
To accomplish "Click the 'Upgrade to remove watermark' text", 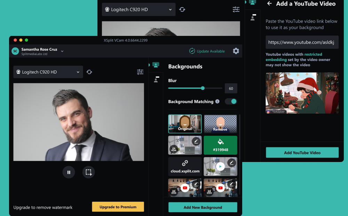I will click(43, 207).
